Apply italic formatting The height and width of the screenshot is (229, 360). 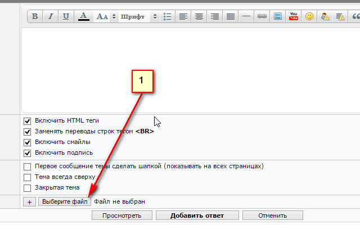51,17
